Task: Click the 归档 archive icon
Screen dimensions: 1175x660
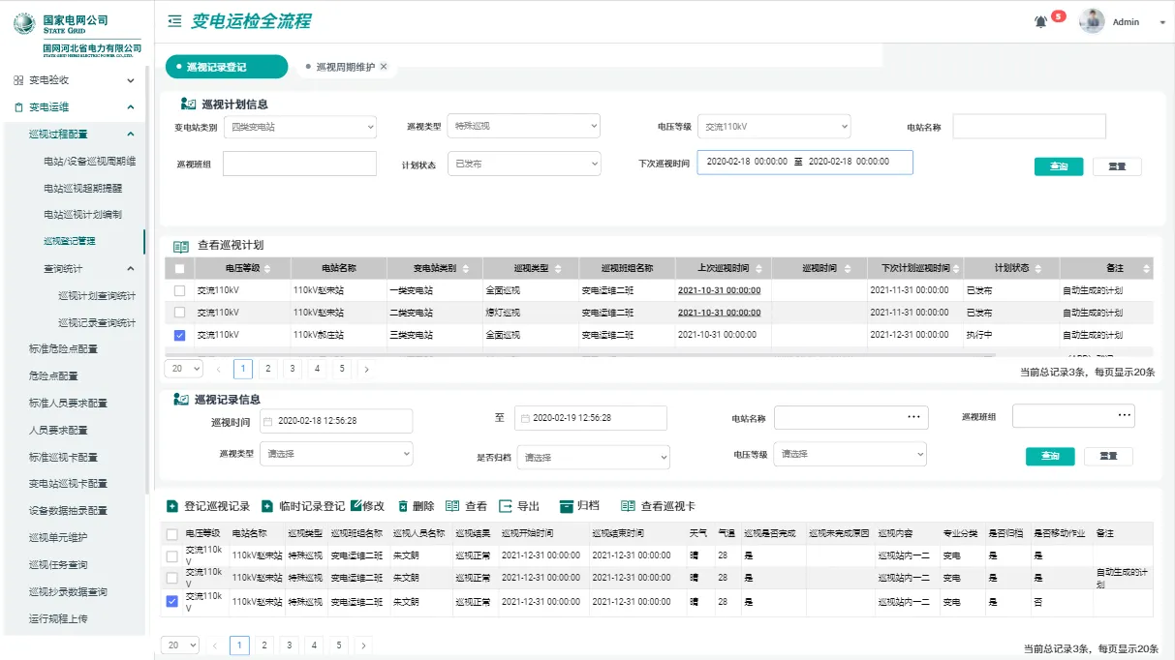Action: [567, 506]
